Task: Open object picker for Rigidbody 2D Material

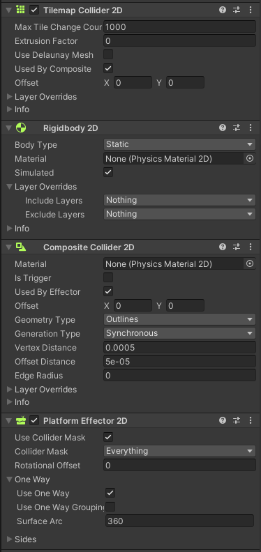Action: [250, 159]
